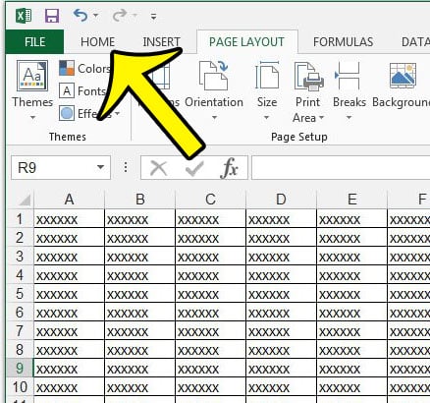Open Insert Function fx dialog

point(229,168)
